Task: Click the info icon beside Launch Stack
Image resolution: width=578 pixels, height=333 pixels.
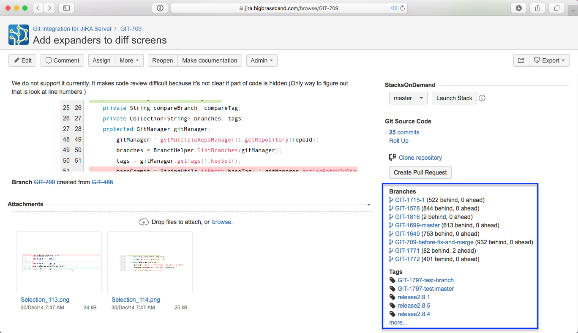Action: click(482, 98)
